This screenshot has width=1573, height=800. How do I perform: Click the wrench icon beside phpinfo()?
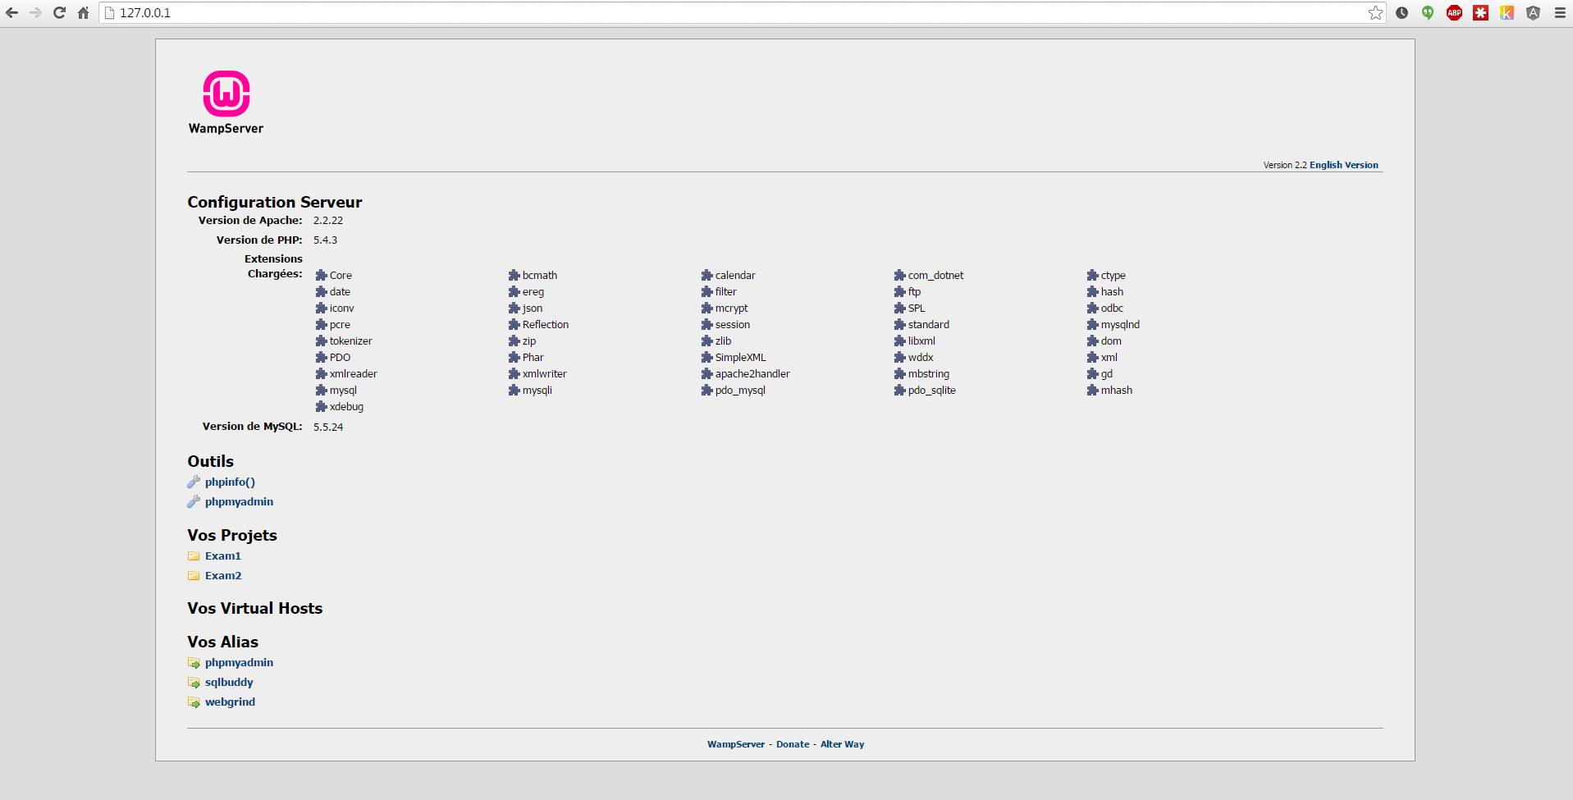click(194, 482)
